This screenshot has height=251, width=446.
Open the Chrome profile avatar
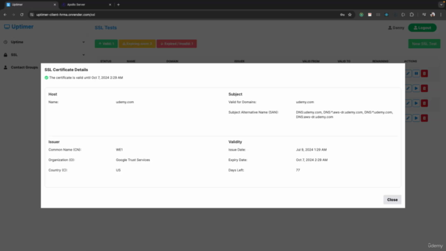tap(432, 15)
